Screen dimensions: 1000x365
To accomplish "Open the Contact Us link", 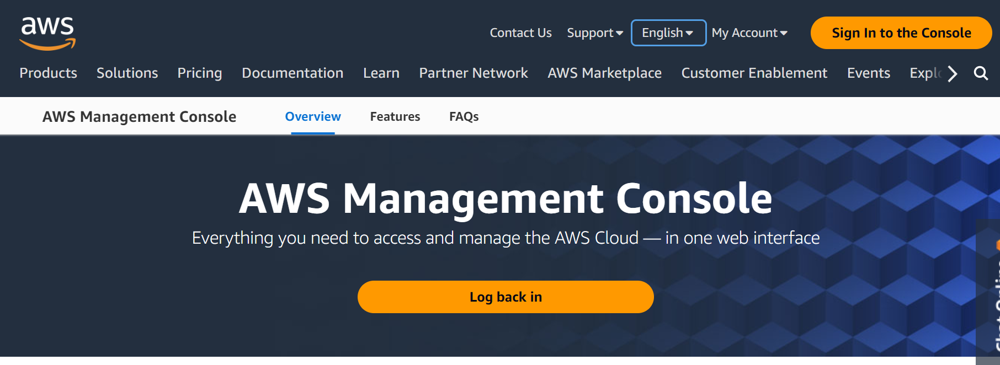I will [x=520, y=33].
